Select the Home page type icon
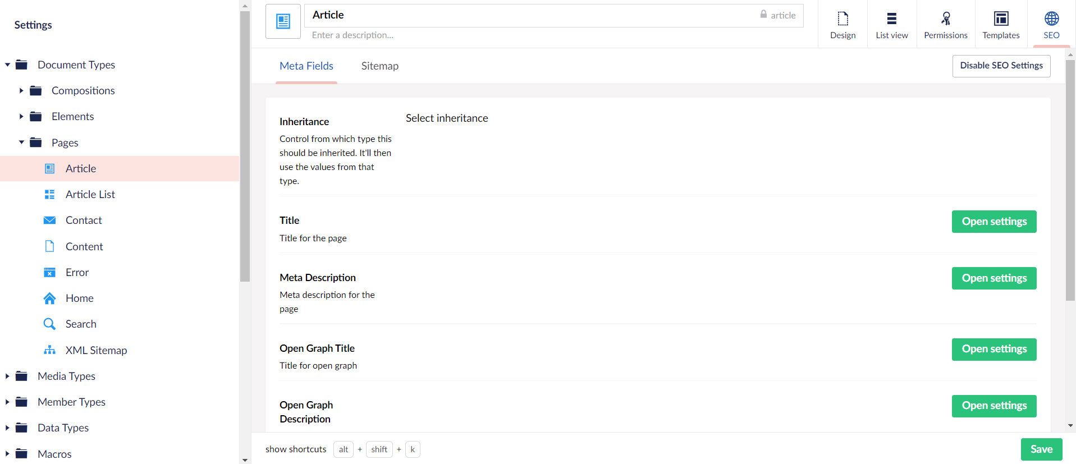This screenshot has width=1076, height=464. [50, 298]
